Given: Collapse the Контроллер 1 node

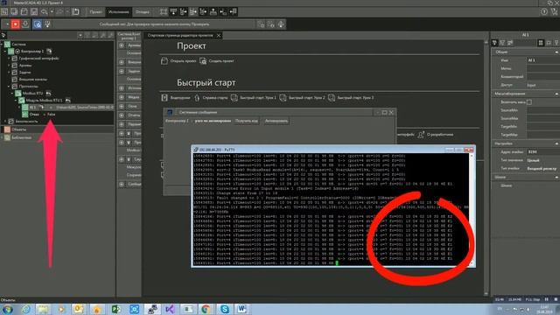Looking at the screenshot, I should coord(6,52).
